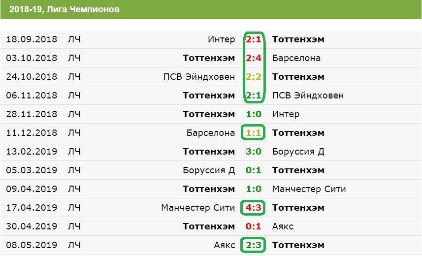Open Боруссия Д in the 13.02.2019 row
The image size is (422, 256).
point(298,152)
